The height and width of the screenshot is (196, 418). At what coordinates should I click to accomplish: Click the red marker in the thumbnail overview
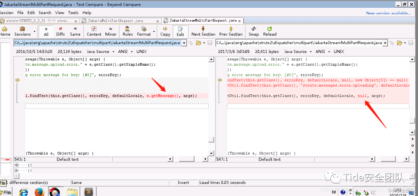tap(5, 160)
